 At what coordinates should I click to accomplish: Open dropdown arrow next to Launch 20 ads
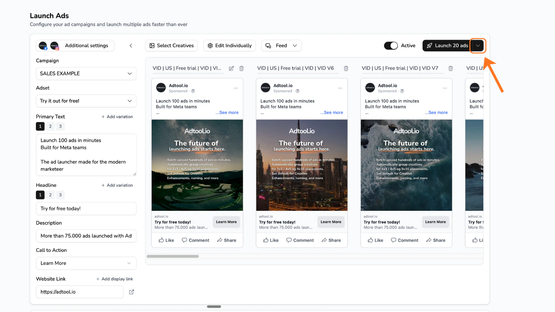478,46
